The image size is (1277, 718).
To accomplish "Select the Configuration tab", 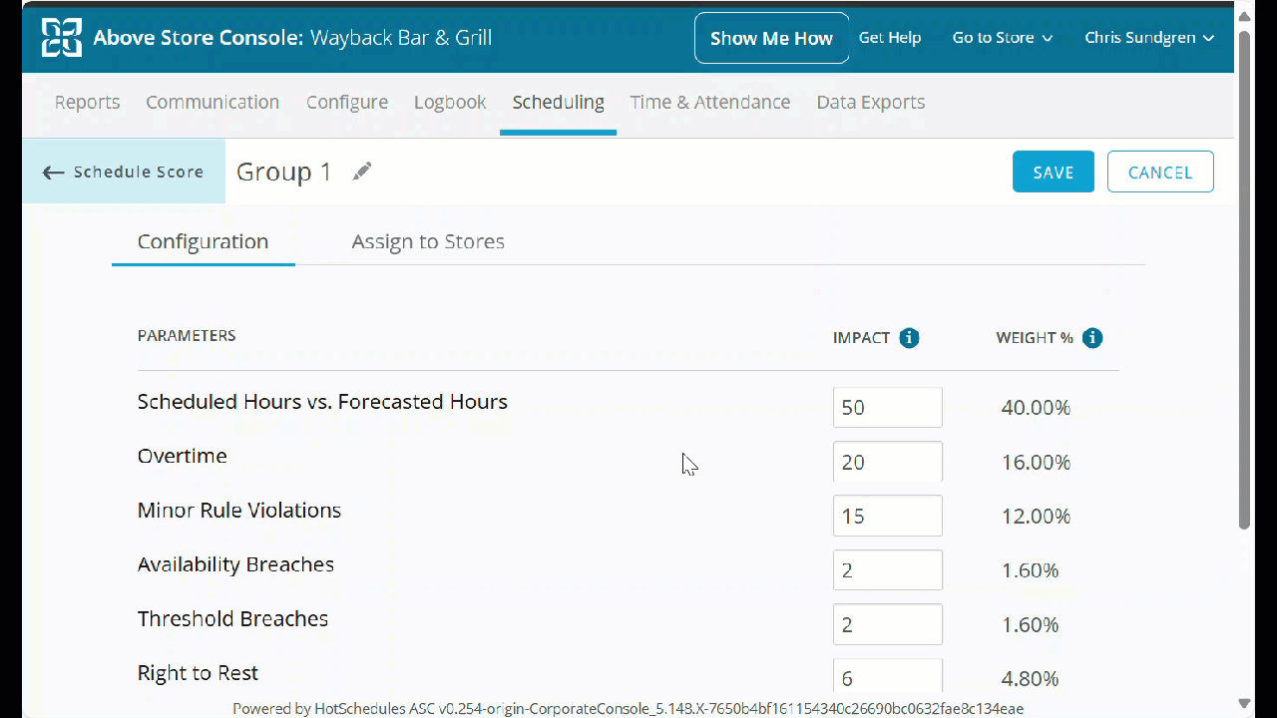I will point(203,241).
